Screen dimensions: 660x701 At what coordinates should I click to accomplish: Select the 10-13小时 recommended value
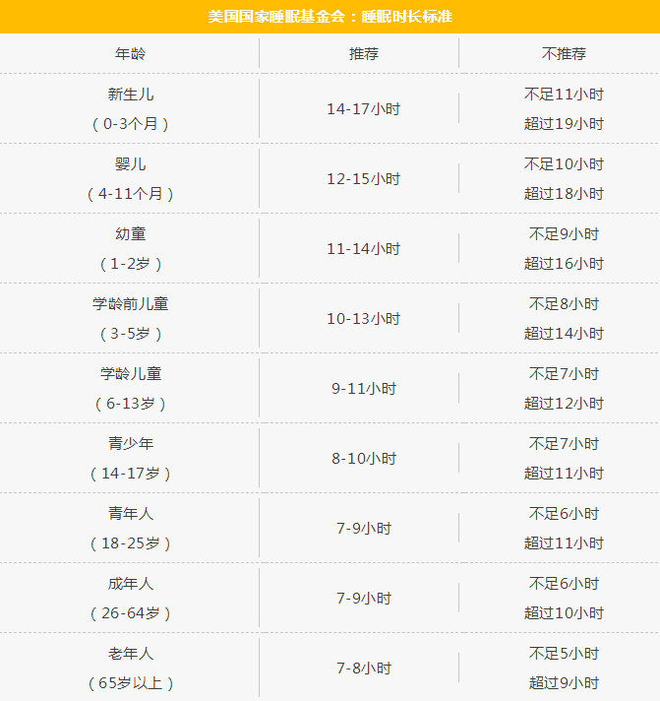coord(364,319)
